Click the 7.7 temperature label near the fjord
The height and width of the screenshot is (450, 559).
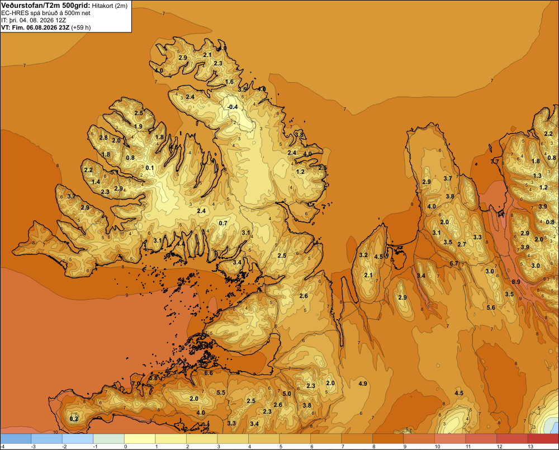click(x=495, y=162)
